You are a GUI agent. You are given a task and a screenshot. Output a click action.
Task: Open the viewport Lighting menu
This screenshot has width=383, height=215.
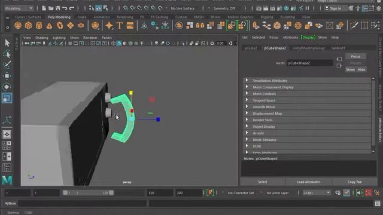pos(59,38)
